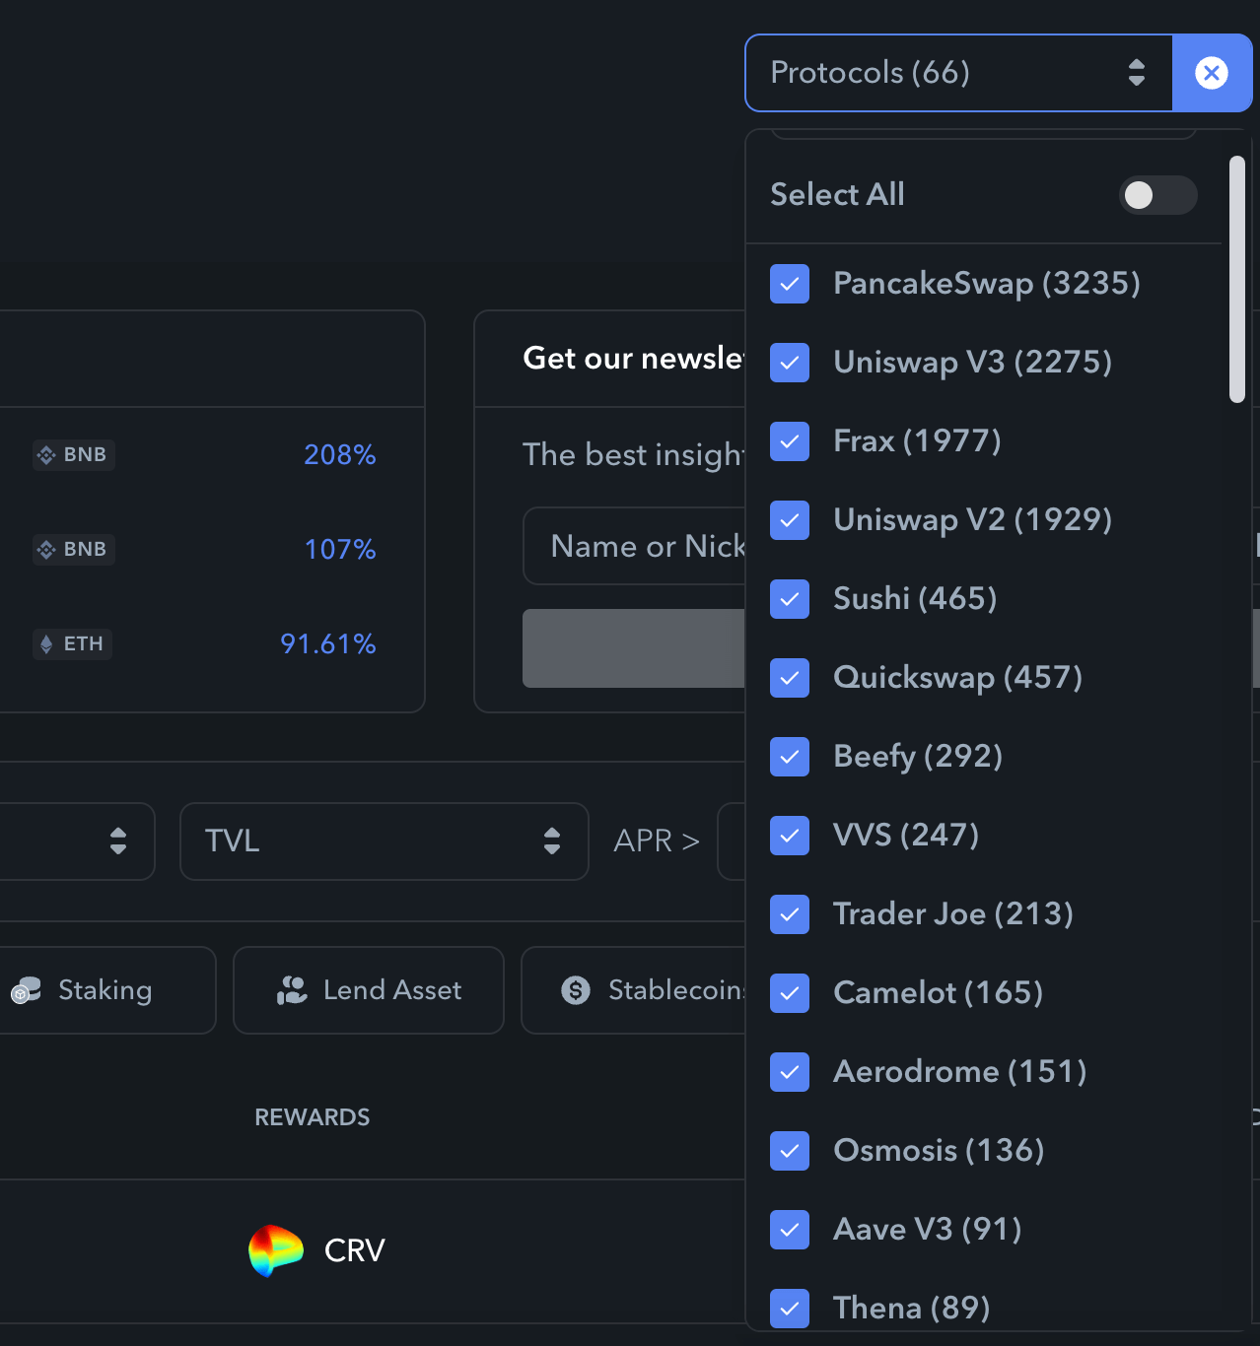The height and width of the screenshot is (1346, 1260).
Task: Open the TVL sort dropdown
Action: click(x=385, y=841)
